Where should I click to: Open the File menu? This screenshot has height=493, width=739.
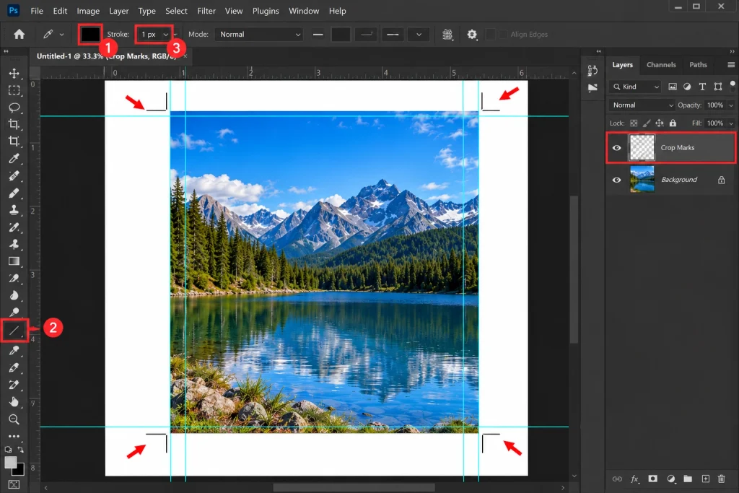37,11
